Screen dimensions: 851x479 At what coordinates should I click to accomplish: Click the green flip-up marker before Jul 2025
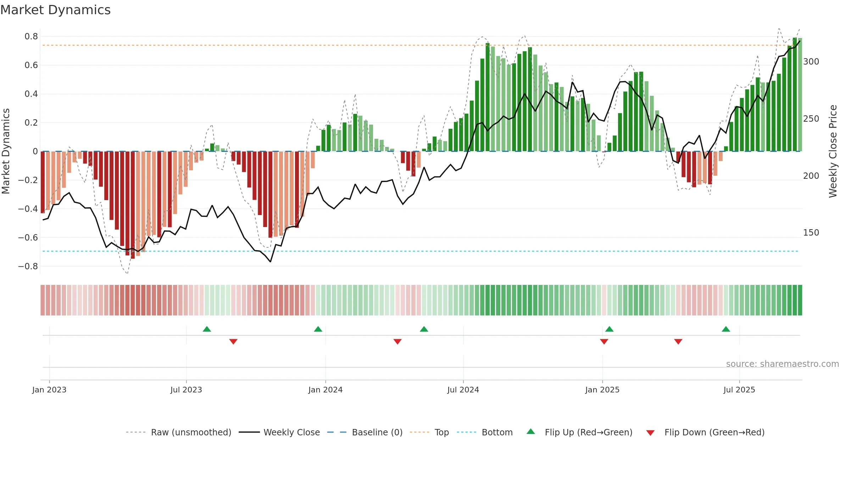coord(726,329)
